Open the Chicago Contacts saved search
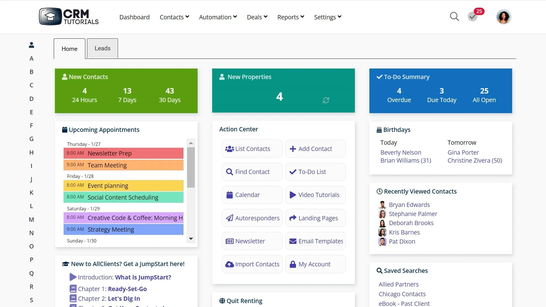Viewport: 546px width, 307px height. pyautogui.click(x=402, y=294)
